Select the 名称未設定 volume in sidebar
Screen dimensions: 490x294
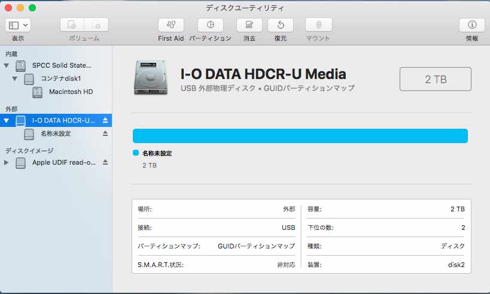tap(56, 134)
